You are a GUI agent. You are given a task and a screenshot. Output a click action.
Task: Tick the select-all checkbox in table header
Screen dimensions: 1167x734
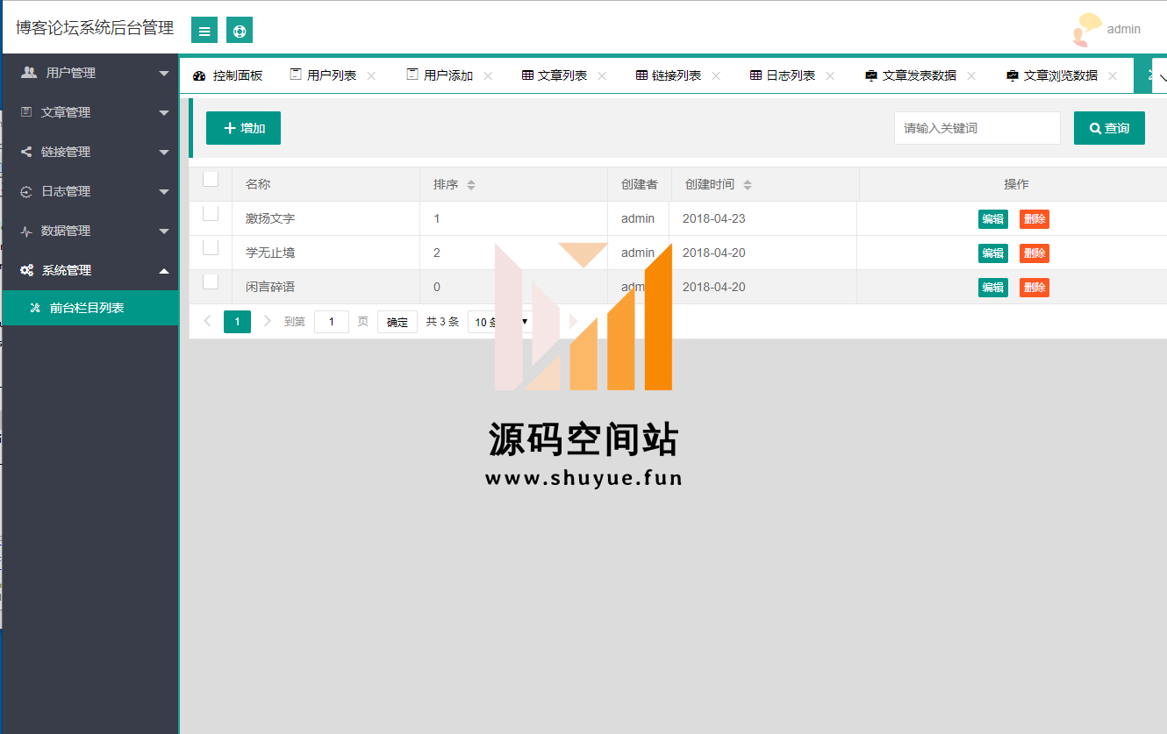pos(211,179)
